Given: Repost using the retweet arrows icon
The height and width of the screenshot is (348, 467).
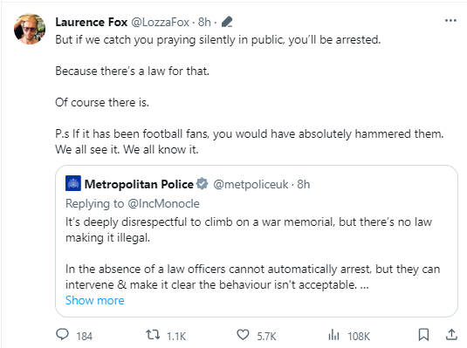Looking at the screenshot, I should pos(153,335).
